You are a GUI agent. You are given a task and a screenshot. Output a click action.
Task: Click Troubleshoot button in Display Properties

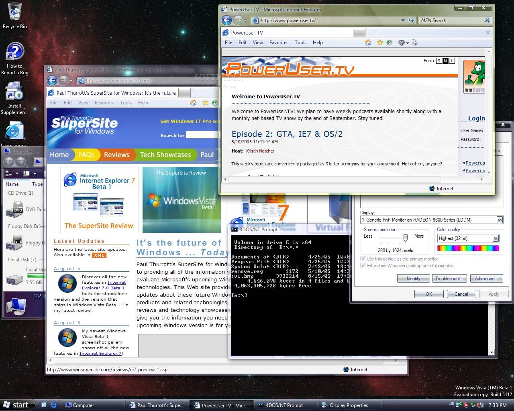tap(449, 278)
